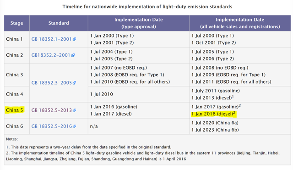
Task: Click '1 Jul 2006 (Type 2)' text
Action: (212, 59)
